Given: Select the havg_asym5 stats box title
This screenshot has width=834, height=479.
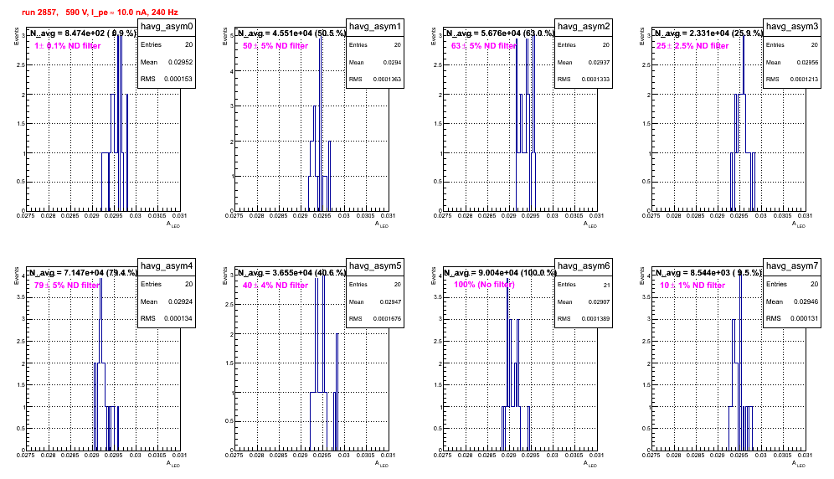Looking at the screenshot, I should click(x=375, y=266).
